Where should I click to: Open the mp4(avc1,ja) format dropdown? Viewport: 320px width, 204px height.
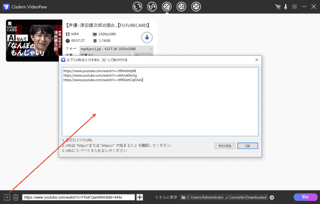tap(116, 49)
